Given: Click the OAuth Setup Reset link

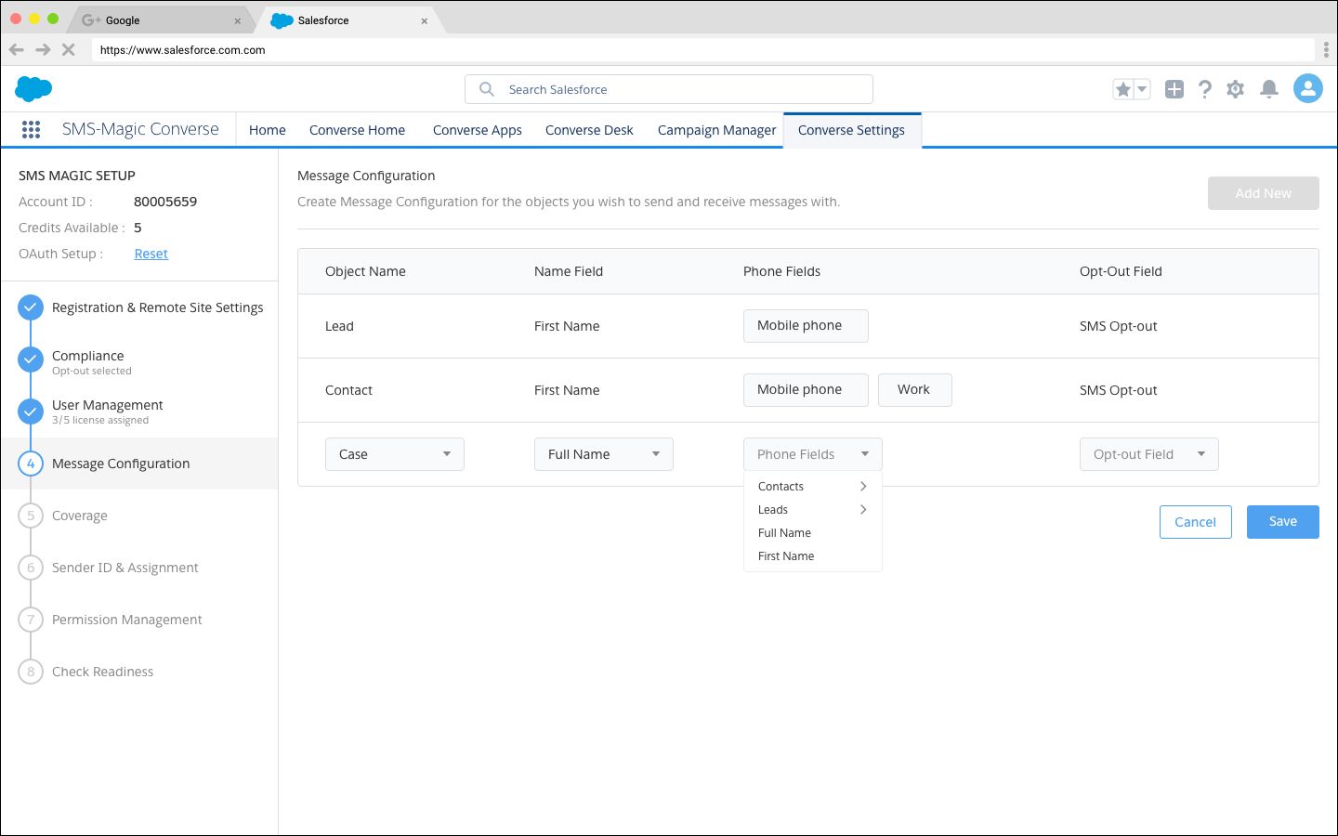Looking at the screenshot, I should (151, 254).
